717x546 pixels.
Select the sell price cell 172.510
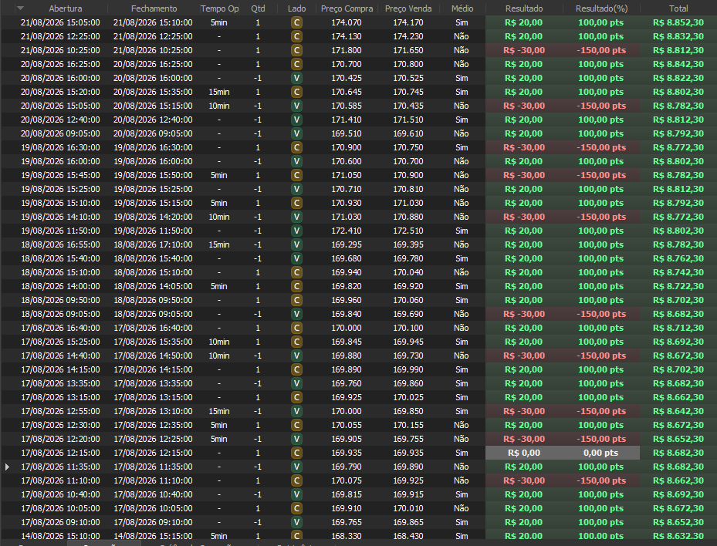pos(408,231)
